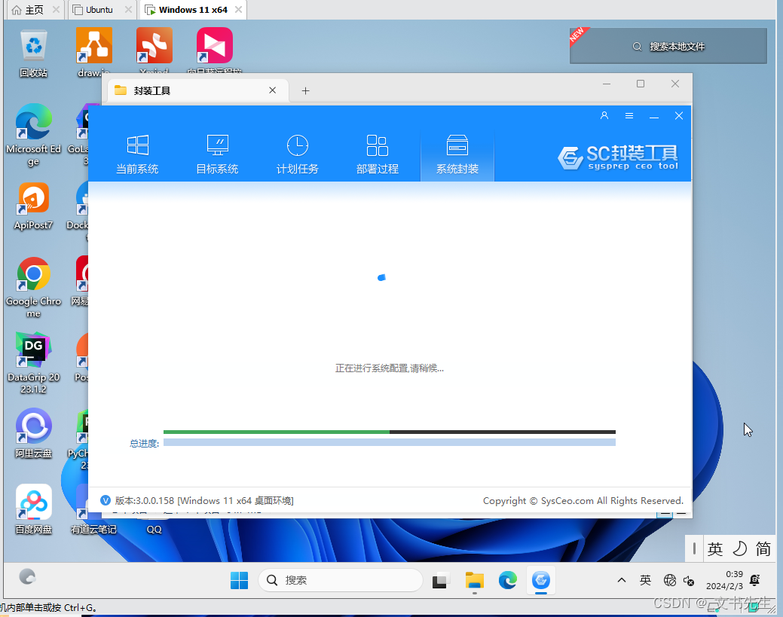Select the 部署过程 tab

(377, 154)
